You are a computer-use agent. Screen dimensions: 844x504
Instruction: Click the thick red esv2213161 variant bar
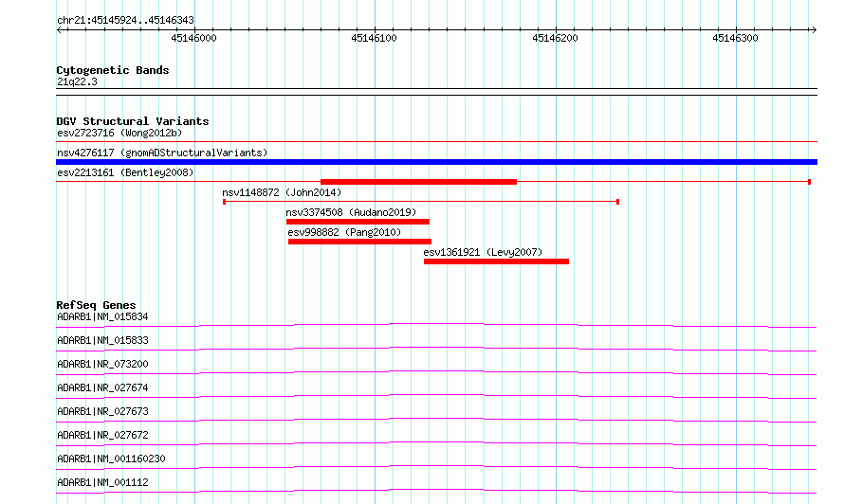[419, 182]
